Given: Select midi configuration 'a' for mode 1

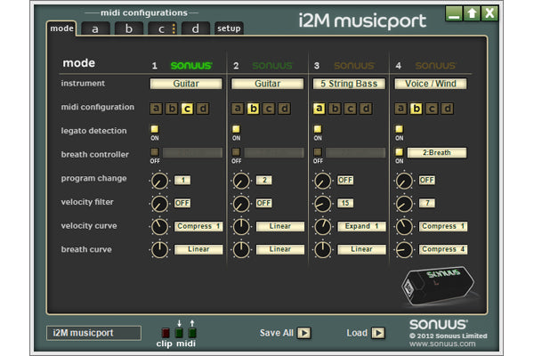Looking at the screenshot, I should [x=156, y=109].
